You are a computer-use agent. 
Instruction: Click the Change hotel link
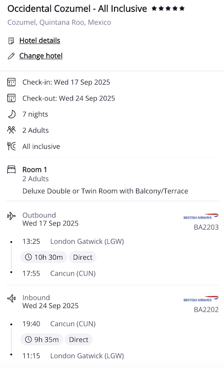41,56
